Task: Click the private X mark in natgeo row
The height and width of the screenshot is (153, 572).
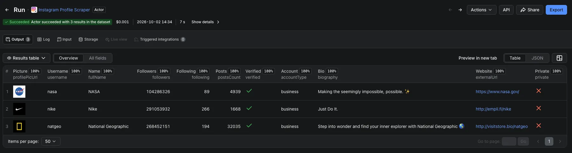Action: [x=539, y=126]
